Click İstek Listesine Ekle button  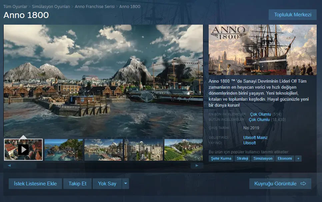[35, 184]
